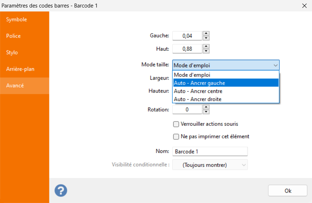
Task: Increase the Haut value with up arrow
Action: [206, 46]
